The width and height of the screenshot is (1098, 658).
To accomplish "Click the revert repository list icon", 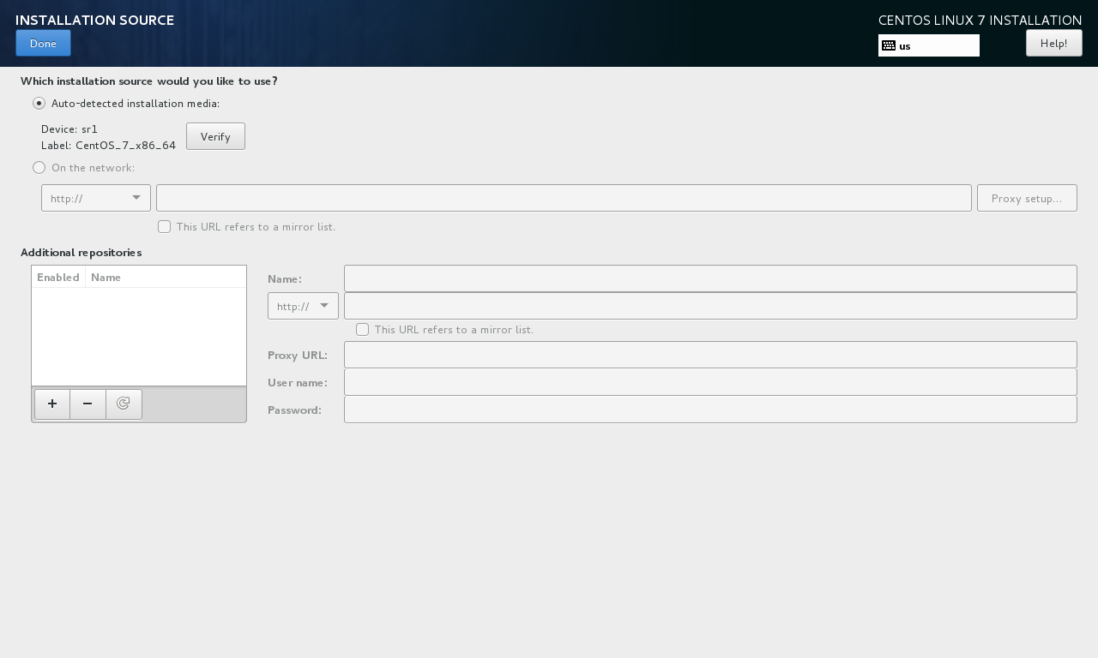I will 124,404.
